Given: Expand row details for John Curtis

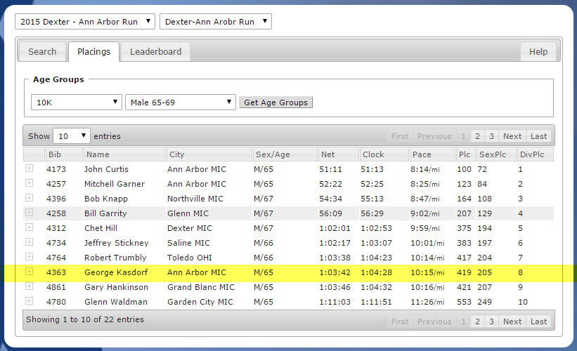Looking at the screenshot, I should point(29,168).
